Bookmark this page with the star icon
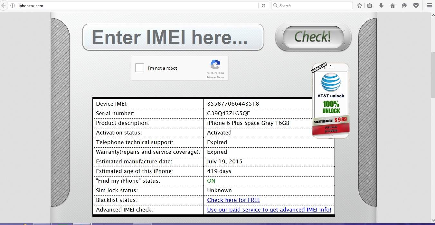The width and height of the screenshot is (435, 225). point(360,5)
